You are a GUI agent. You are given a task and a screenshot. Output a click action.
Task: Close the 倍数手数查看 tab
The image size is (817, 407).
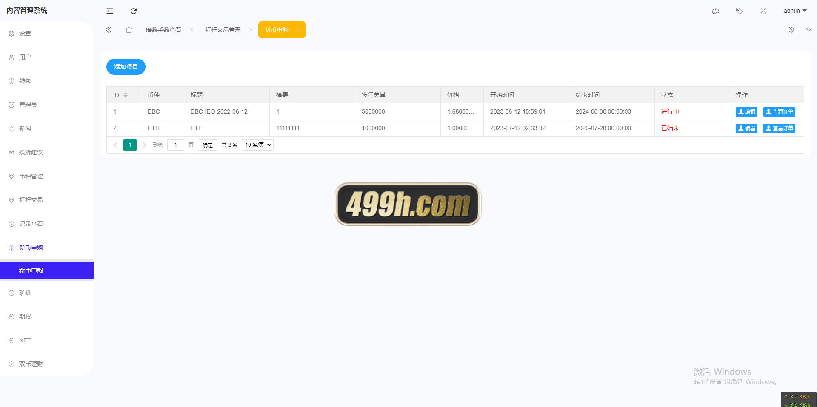(191, 30)
